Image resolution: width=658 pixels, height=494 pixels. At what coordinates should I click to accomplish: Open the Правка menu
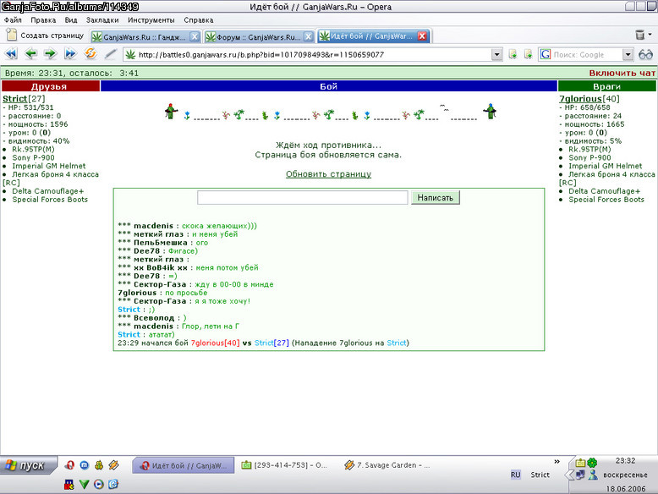[x=43, y=20]
